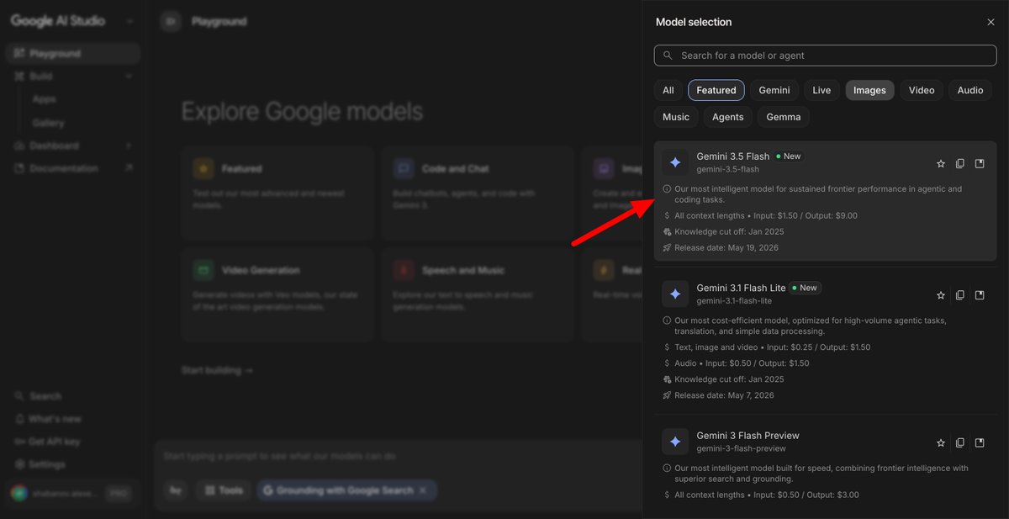Star the Gemini 3.1 Flash Lite model

pyautogui.click(x=941, y=295)
